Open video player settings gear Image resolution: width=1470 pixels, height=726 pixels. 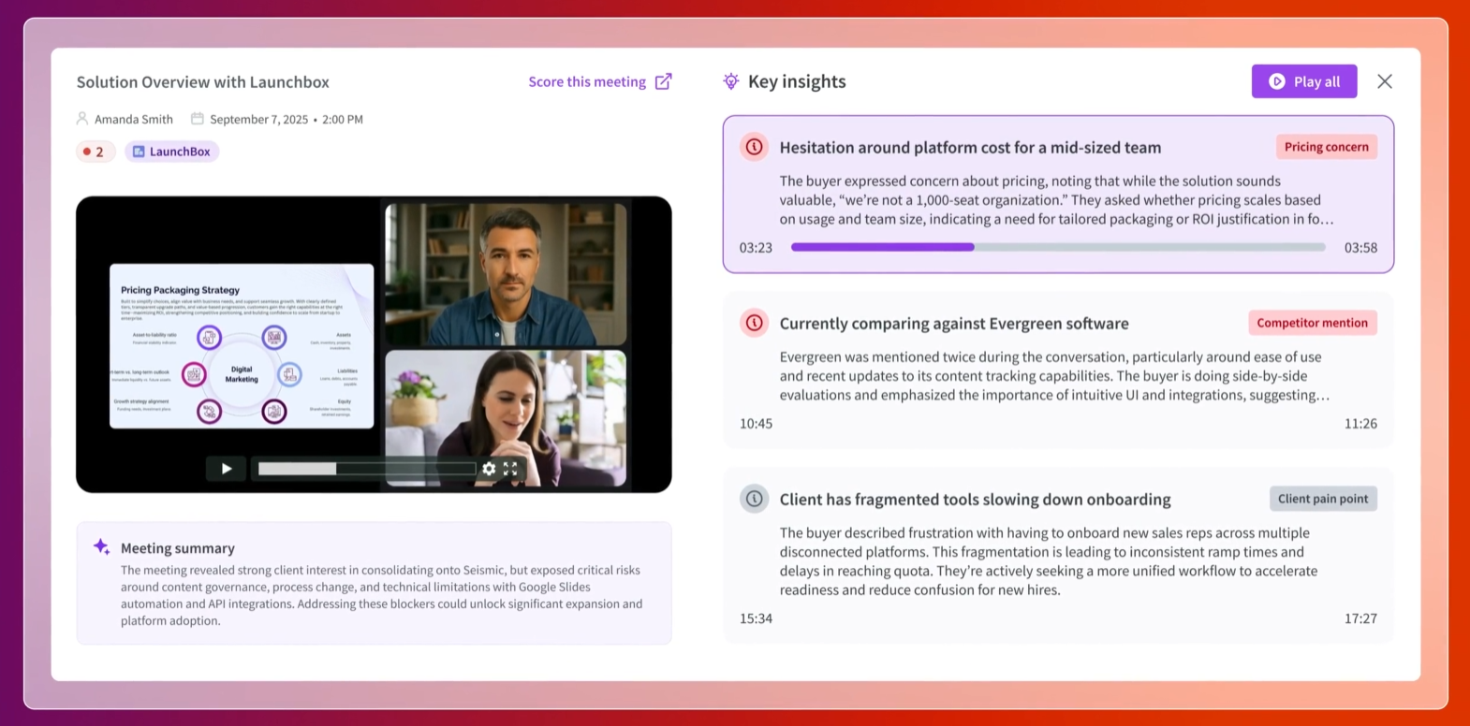[x=489, y=469]
